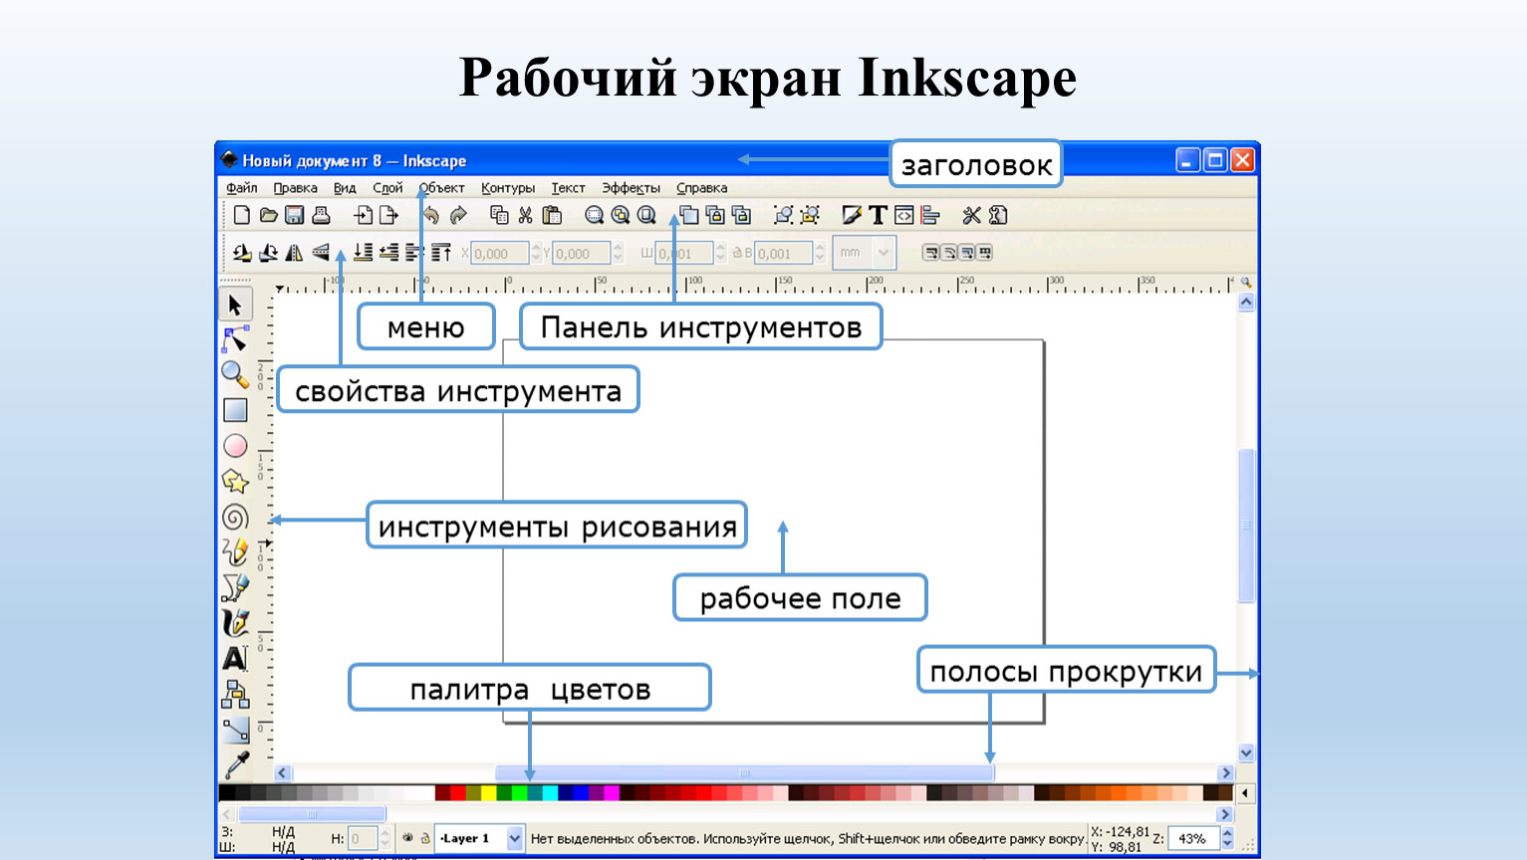This screenshot has height=860, width=1527.
Task: Select the Spiral drawing tool
Action: (235, 518)
